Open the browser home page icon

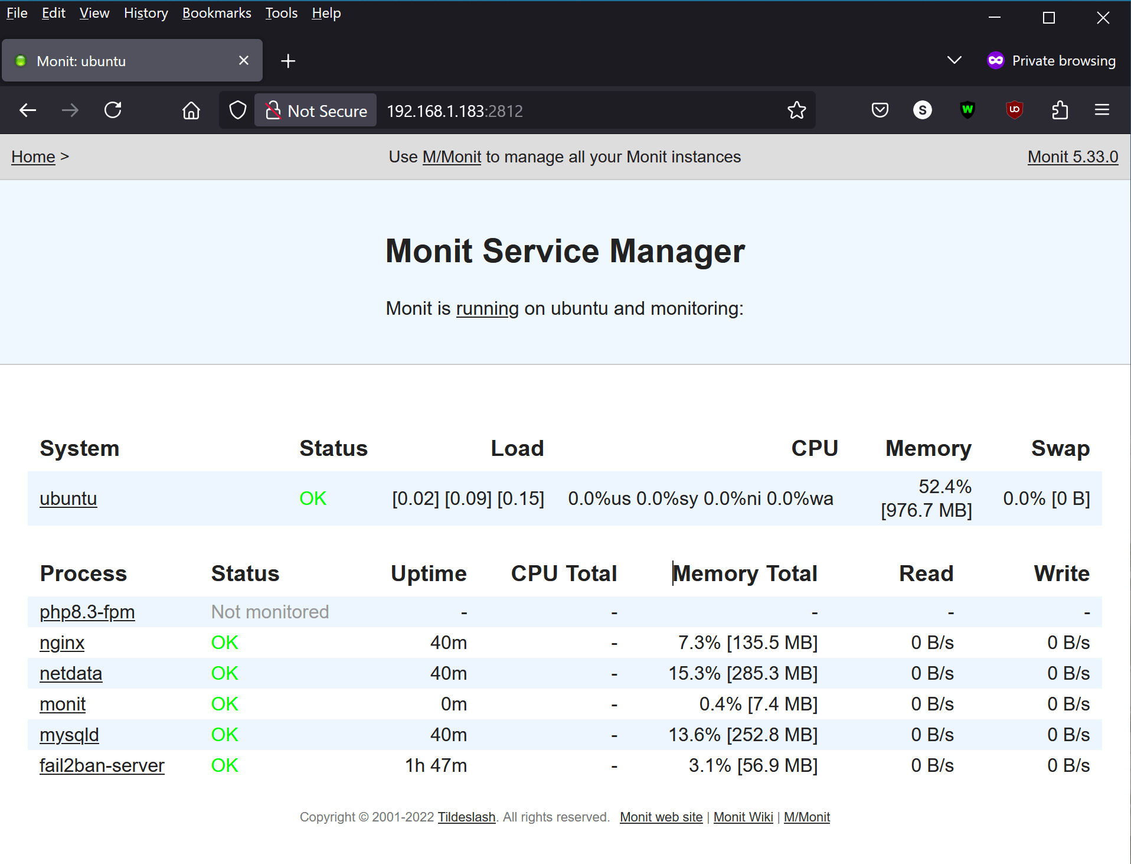(191, 110)
